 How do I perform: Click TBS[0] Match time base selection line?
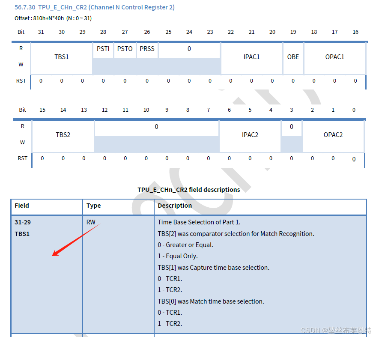pyautogui.click(x=211, y=301)
